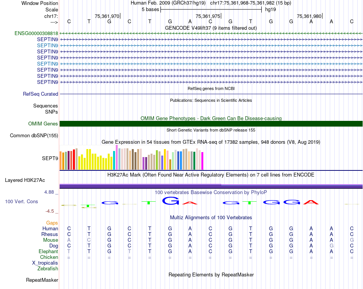Select the X_tropicalis species row label
Image resolution: width=363 pixels, height=289 pixels.
tap(45, 263)
